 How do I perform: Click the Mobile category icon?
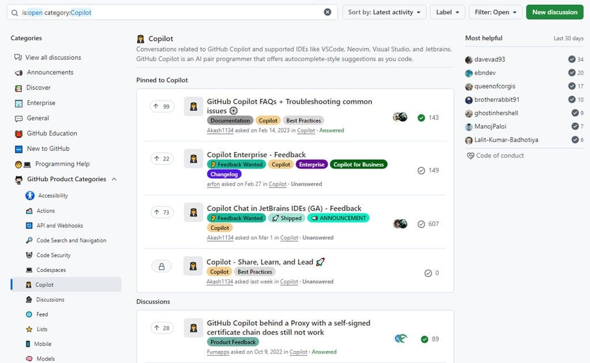[28, 344]
